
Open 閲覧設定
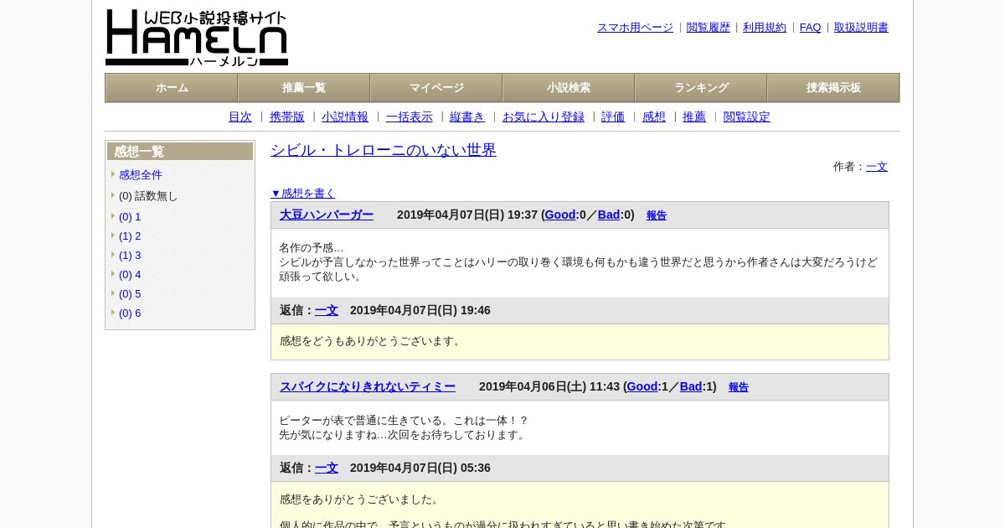[x=747, y=117]
